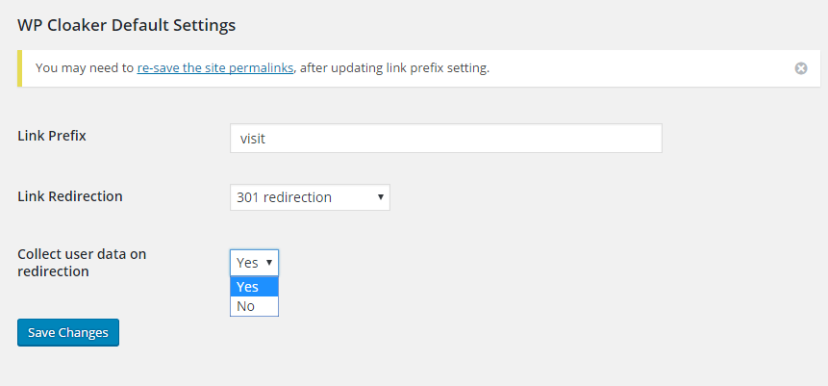The image size is (828, 386).
Task: Click the 'Link Redirection' field label
Action: [70, 196]
